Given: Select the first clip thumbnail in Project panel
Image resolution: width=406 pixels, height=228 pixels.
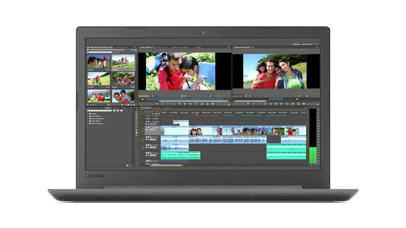Looking at the screenshot, I should (x=98, y=62).
